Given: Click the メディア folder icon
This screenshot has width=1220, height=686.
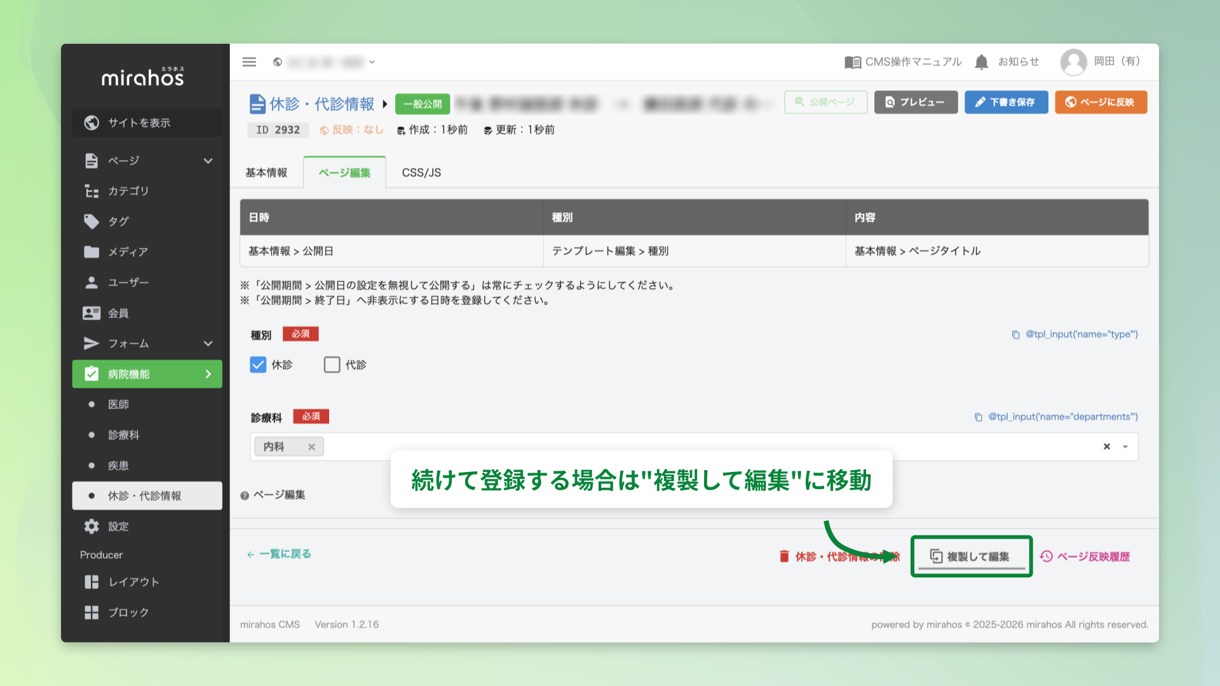Looking at the screenshot, I should point(91,252).
